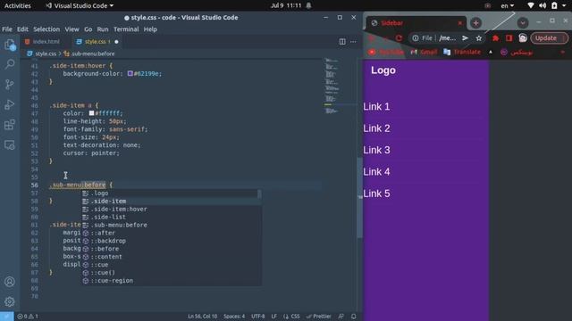Open the en keyboard layout dropdown

pos(508,5)
